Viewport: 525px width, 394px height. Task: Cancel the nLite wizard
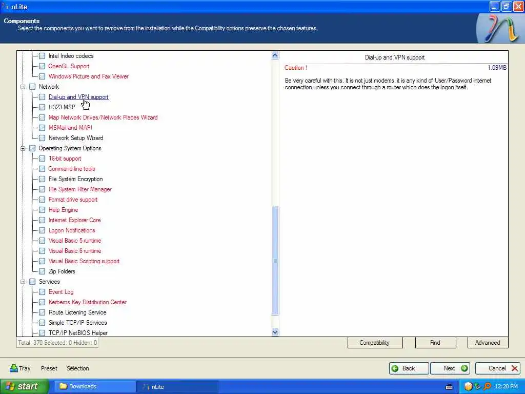[x=498, y=368]
